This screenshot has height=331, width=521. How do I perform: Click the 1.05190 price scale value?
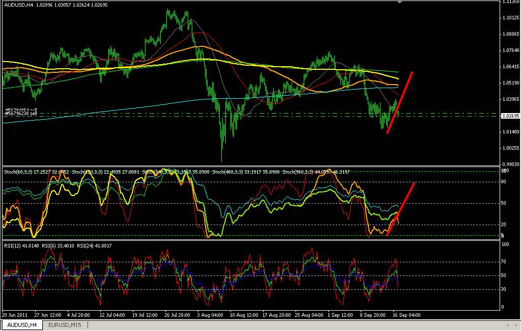pos(511,83)
